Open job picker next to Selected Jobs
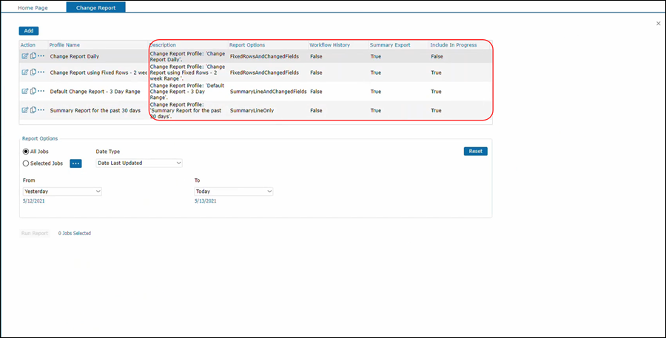Viewport: 666px width, 338px height. click(75, 163)
